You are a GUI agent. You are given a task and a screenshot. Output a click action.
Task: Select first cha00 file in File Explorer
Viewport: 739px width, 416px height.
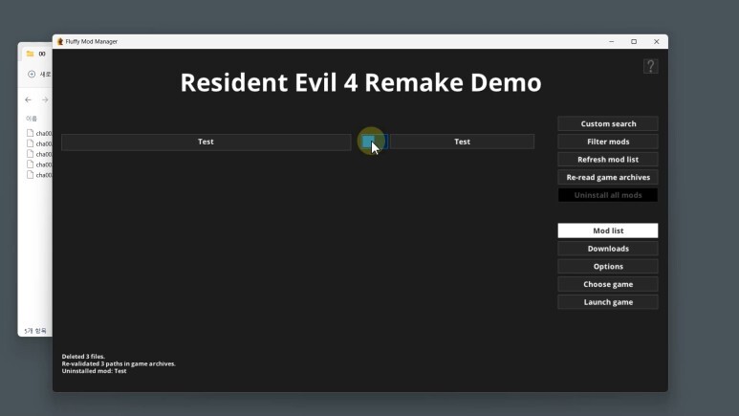pos(39,134)
